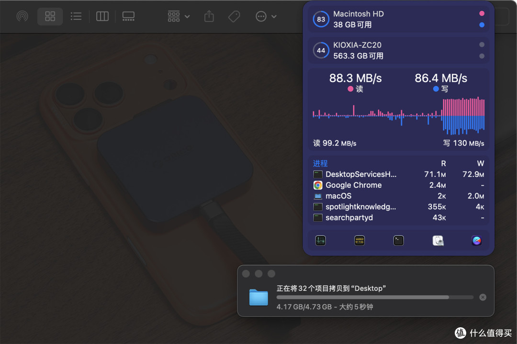Image resolution: width=517 pixels, height=344 pixels.
Task: Launch Terminal from iStat panel footer
Action: pyautogui.click(x=399, y=241)
